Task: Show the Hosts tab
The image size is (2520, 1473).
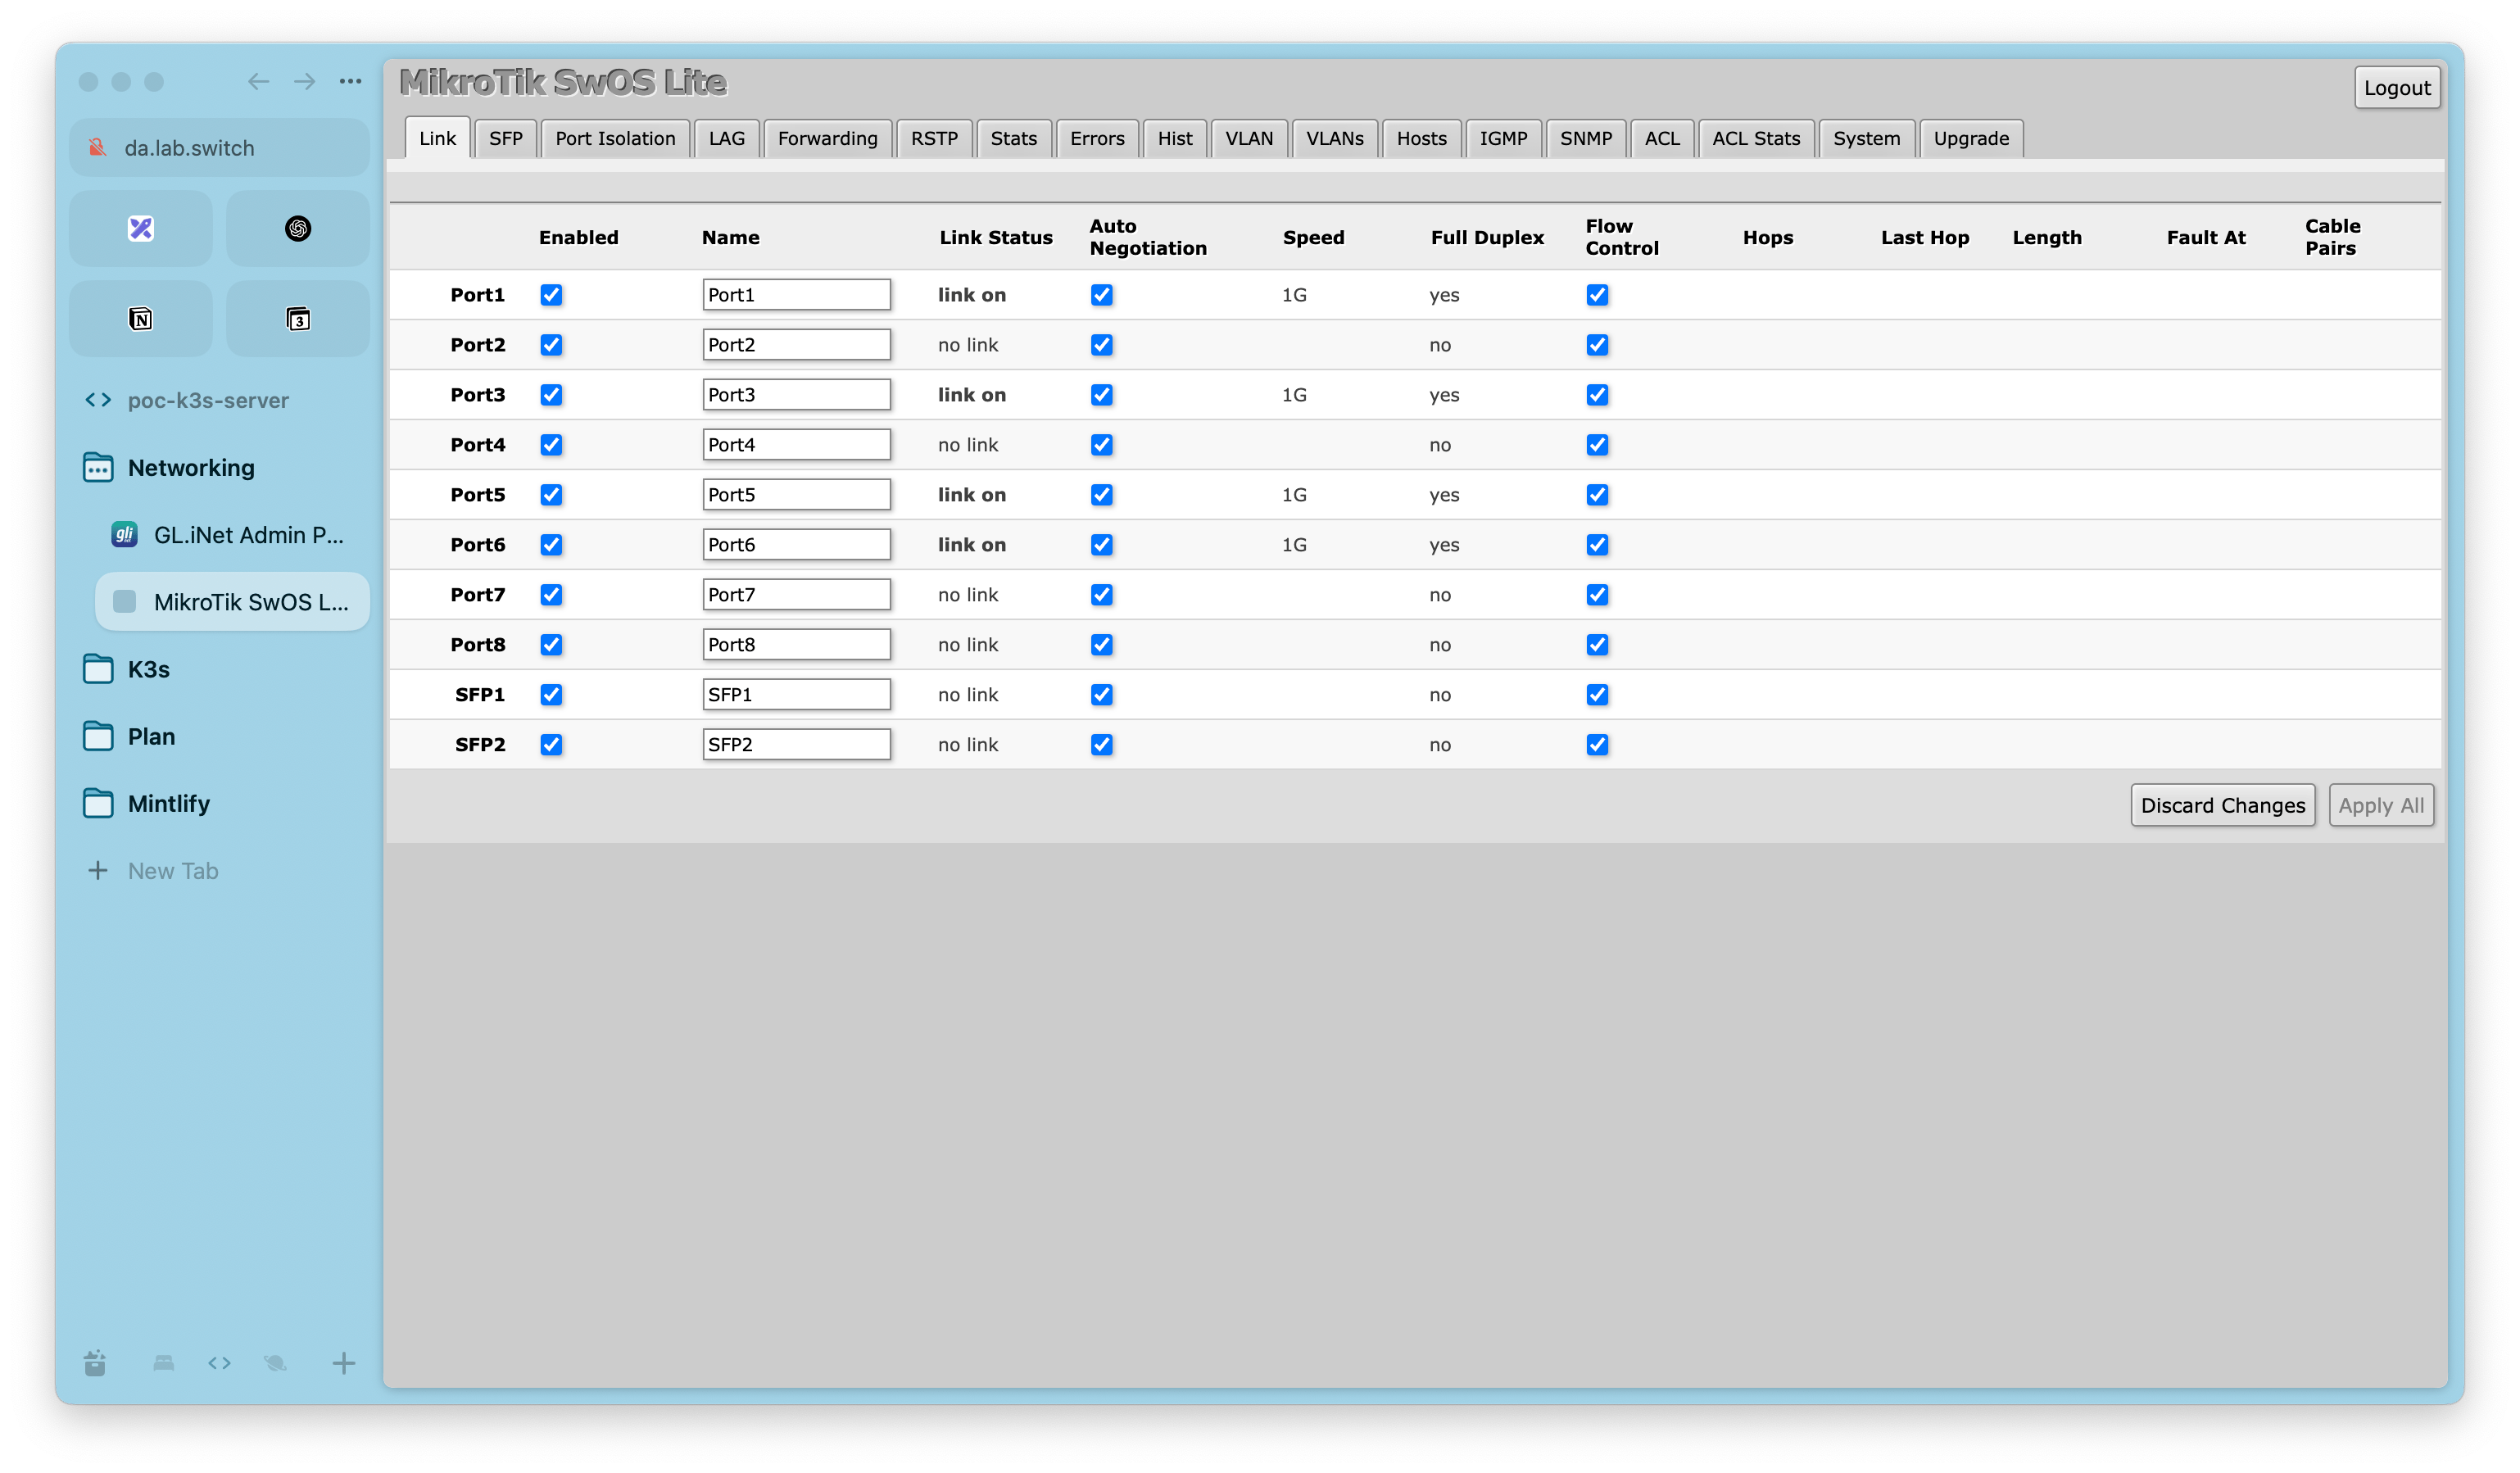Action: pyautogui.click(x=1421, y=139)
